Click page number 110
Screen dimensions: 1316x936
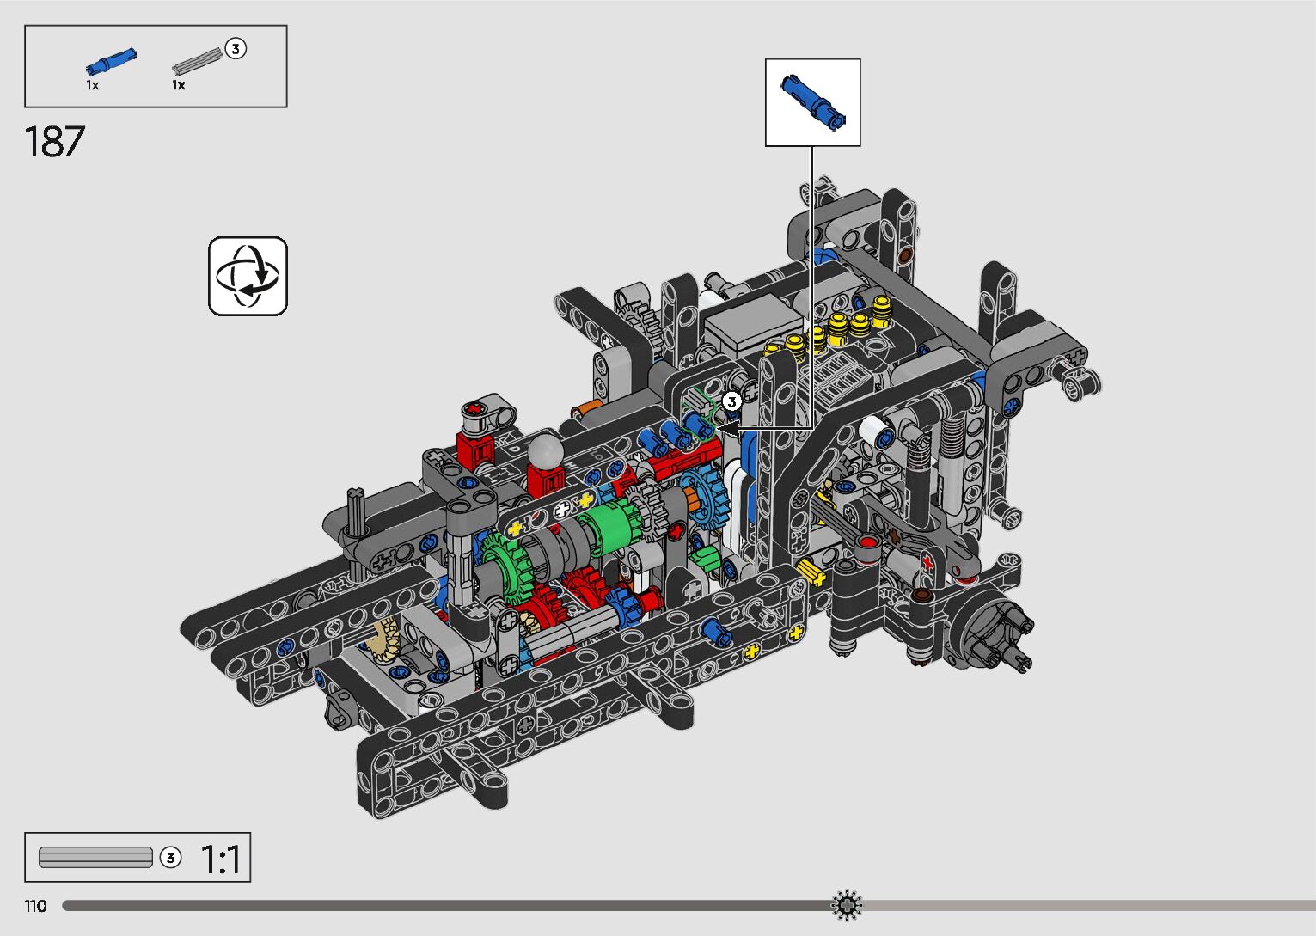point(35,906)
